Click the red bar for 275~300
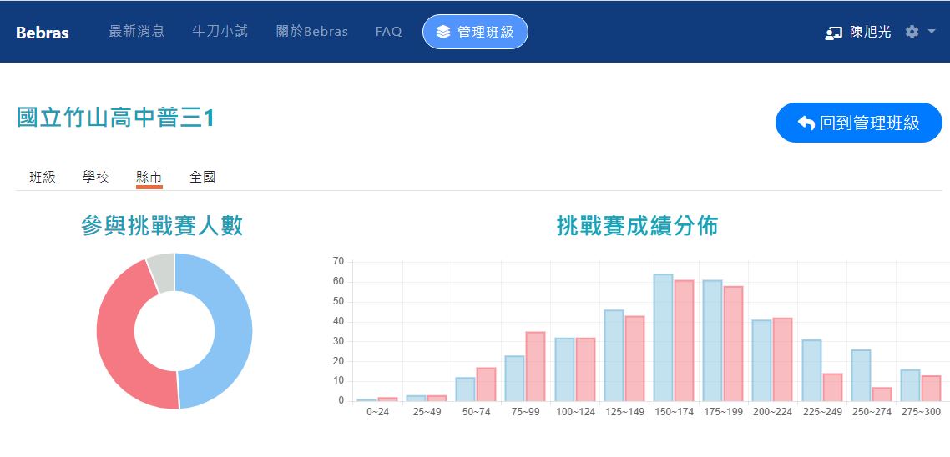This screenshot has height=457, width=950. pyautogui.click(x=931, y=389)
